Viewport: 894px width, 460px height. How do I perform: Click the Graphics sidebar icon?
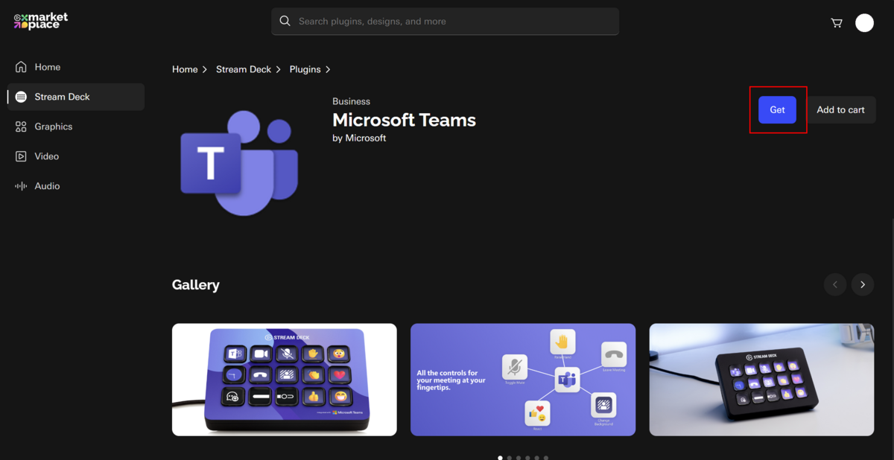point(21,127)
